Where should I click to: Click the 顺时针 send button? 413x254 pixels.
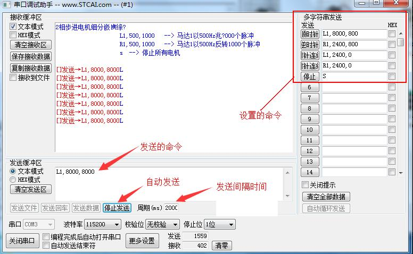(310, 33)
